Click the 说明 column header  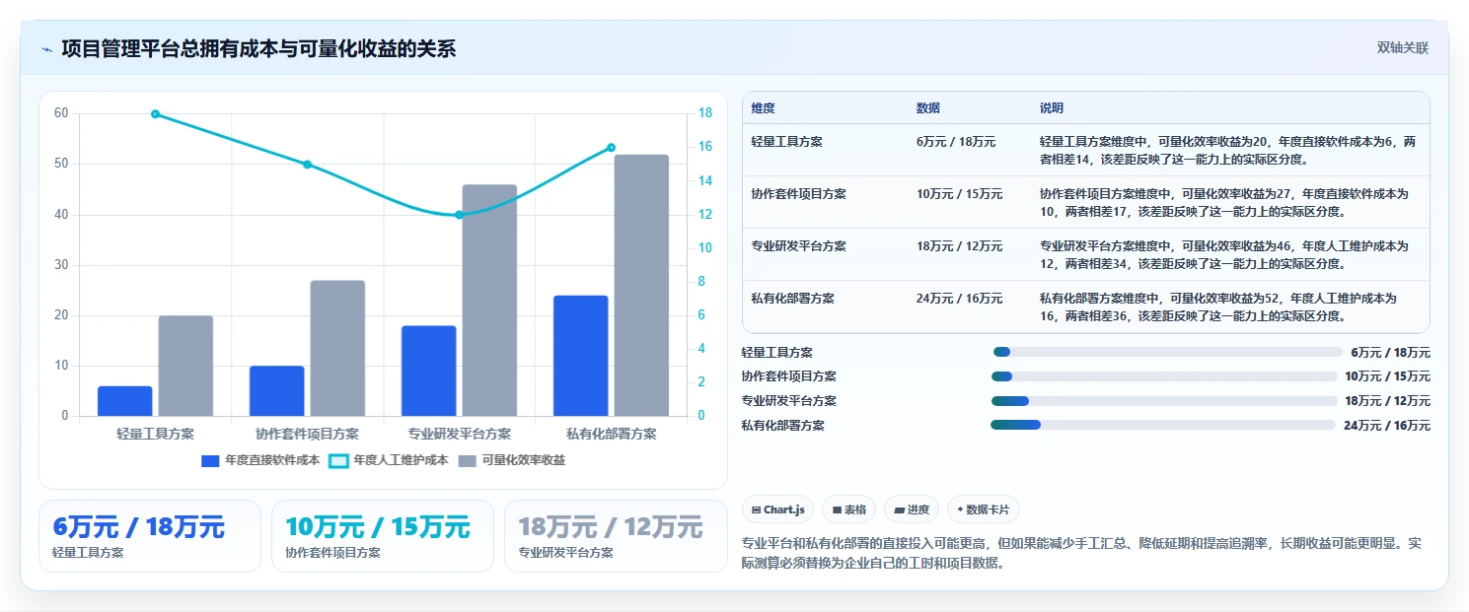(1052, 108)
